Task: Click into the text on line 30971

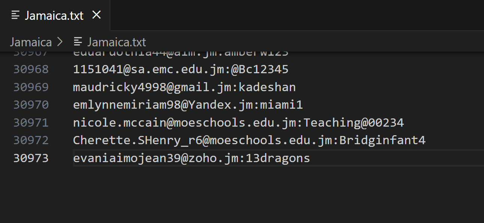Action: pos(238,123)
